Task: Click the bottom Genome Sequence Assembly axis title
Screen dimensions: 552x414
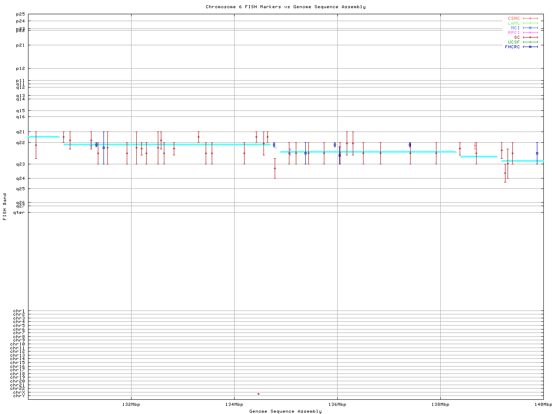Action: click(285, 411)
